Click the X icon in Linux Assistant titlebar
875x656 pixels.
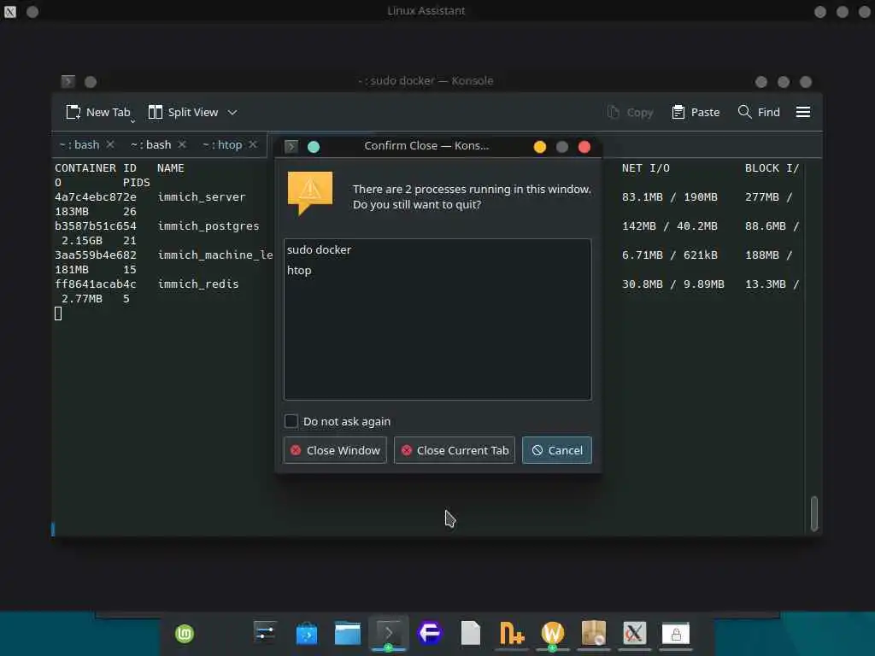click(x=10, y=11)
